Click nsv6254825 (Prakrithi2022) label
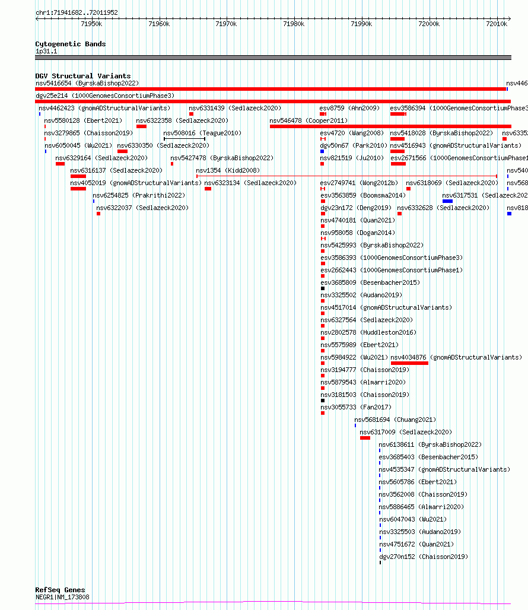The image size is (528, 610). [x=139, y=195]
